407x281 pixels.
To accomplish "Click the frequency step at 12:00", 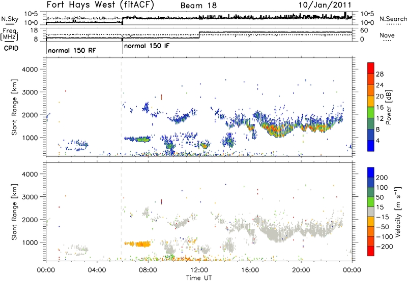I will tap(199, 35).
